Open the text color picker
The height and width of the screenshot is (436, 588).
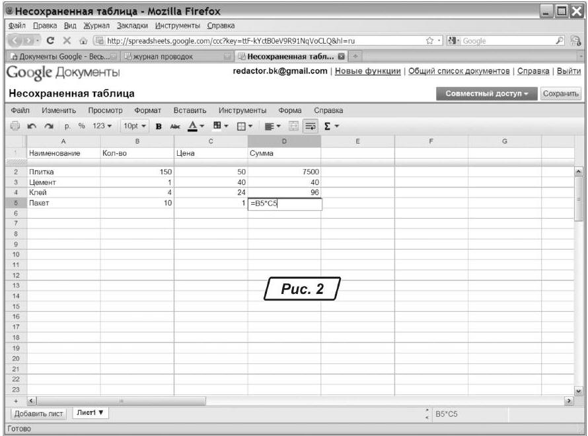coord(198,126)
